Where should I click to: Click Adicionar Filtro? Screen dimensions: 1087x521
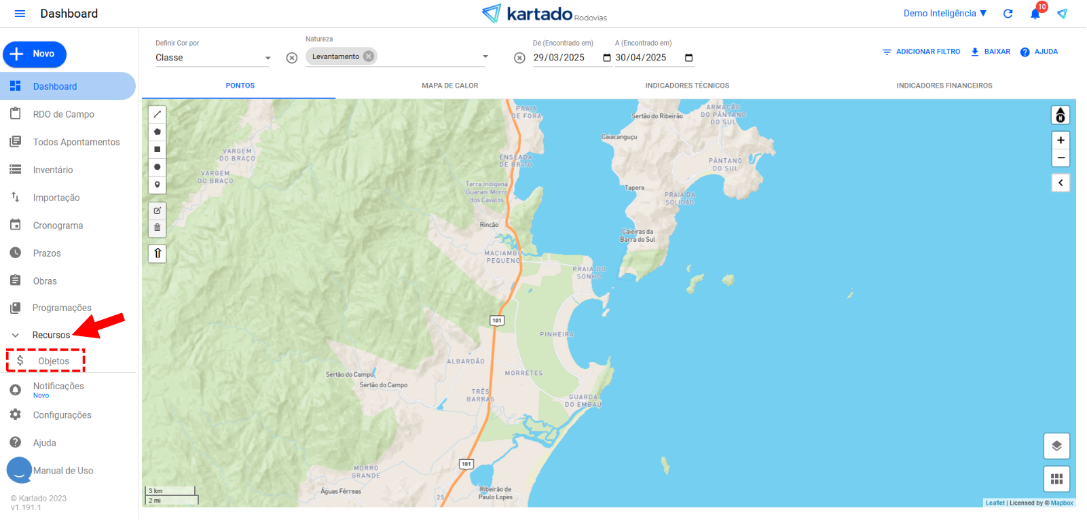(921, 52)
